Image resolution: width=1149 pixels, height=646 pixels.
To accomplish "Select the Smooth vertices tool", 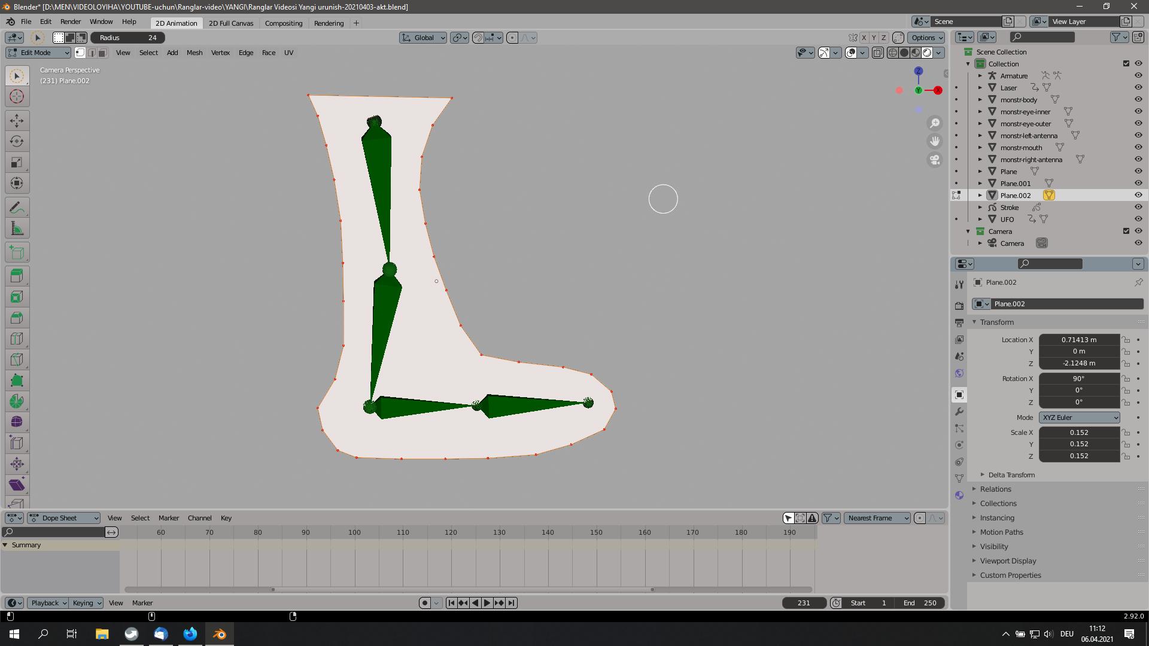I will 17,422.
